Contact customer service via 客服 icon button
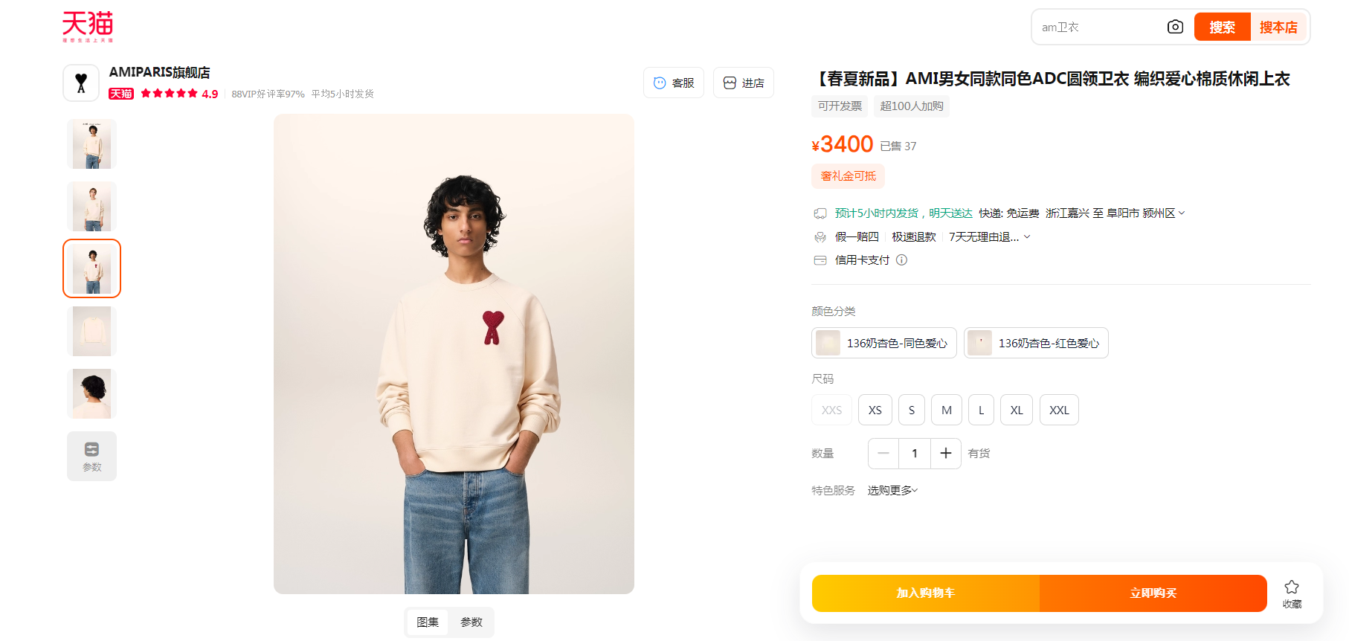Image resolution: width=1349 pixels, height=641 pixels. pos(673,83)
